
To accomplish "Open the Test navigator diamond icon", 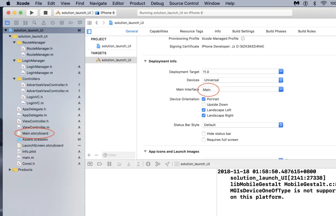I will coord(53,23).
